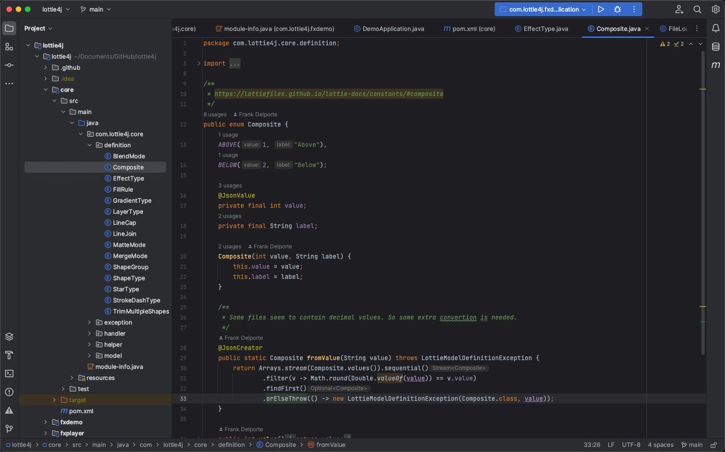Expand the exception package

coord(90,322)
